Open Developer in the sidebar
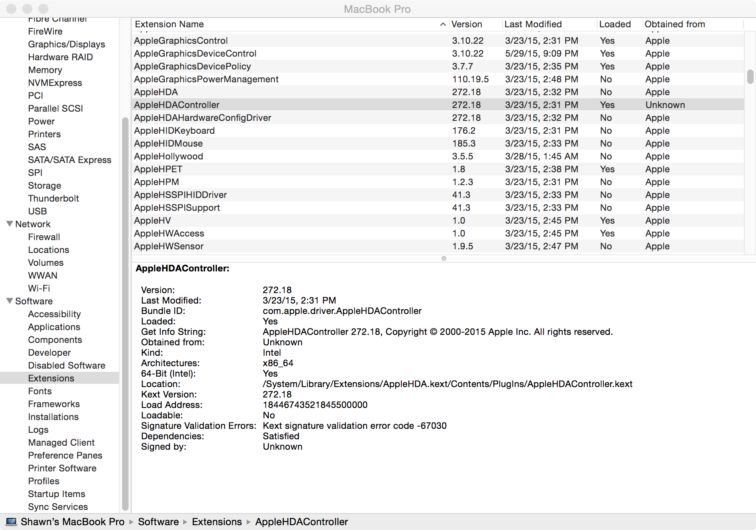This screenshot has width=756, height=530. pyautogui.click(x=49, y=353)
